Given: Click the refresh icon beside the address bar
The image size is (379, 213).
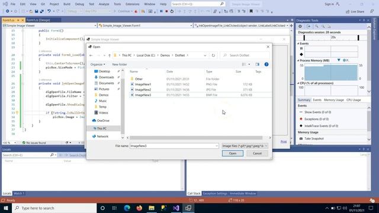Looking at the screenshot, I should point(213,55).
